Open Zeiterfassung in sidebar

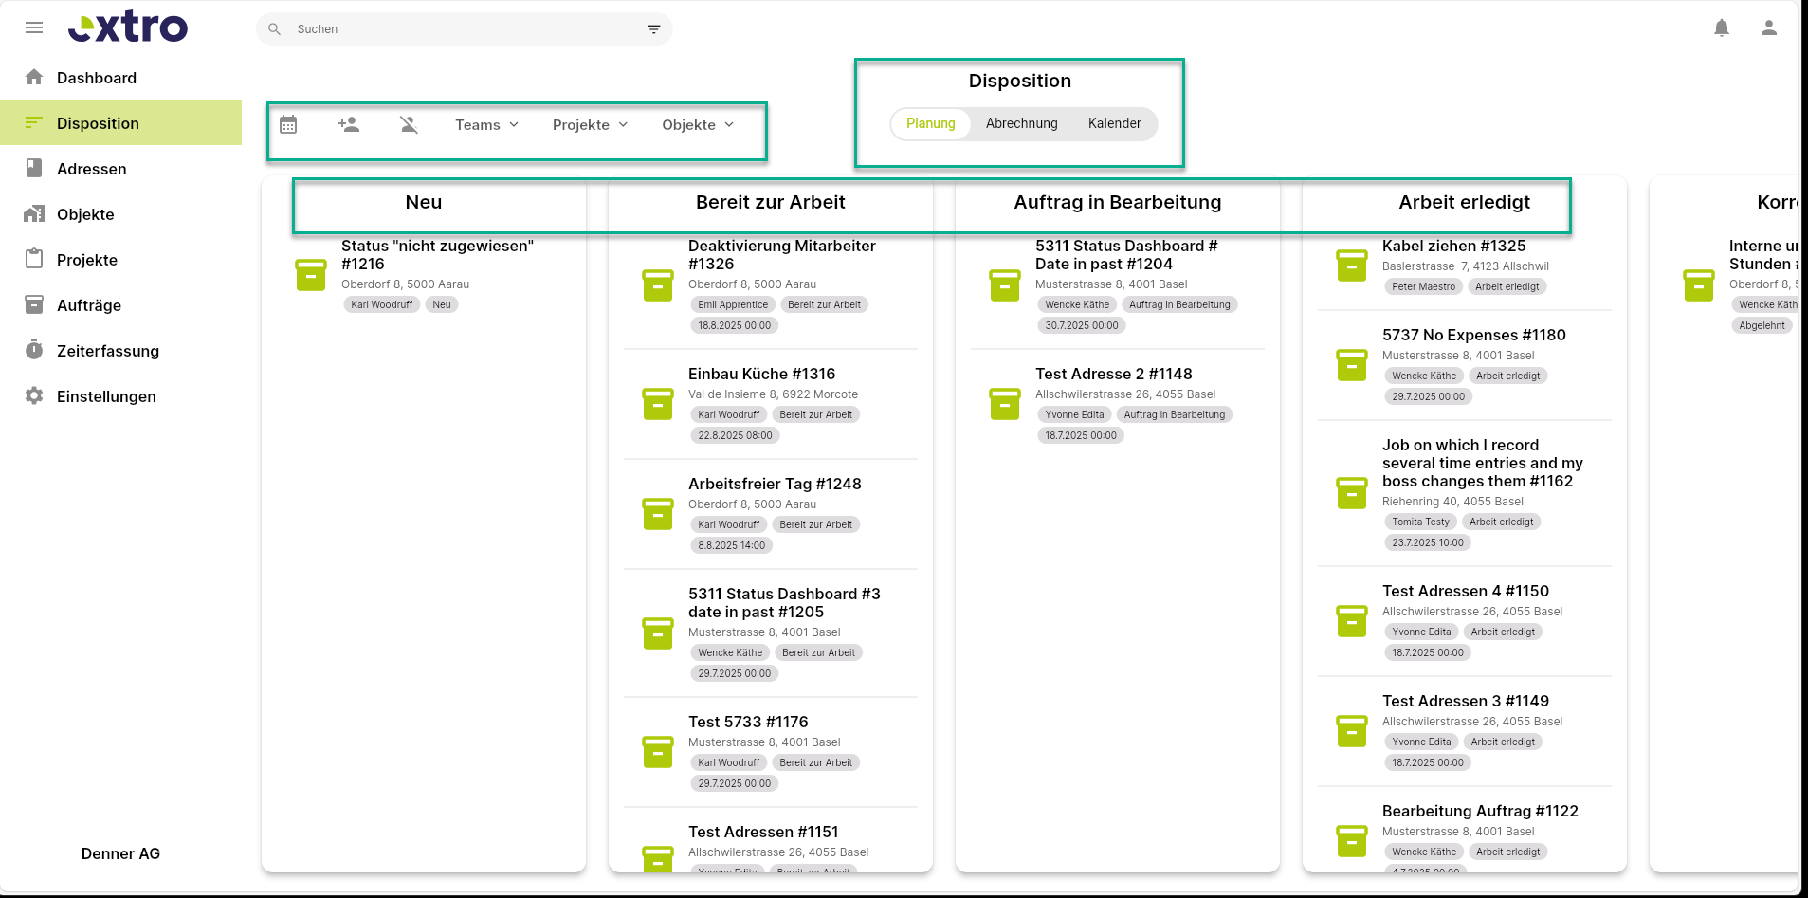[x=120, y=351]
